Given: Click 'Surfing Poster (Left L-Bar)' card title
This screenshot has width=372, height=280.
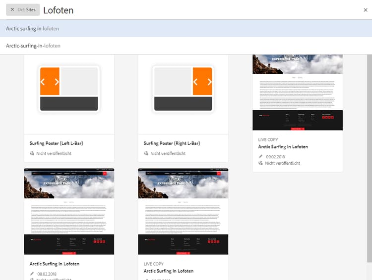Looking at the screenshot, I should (56, 143).
